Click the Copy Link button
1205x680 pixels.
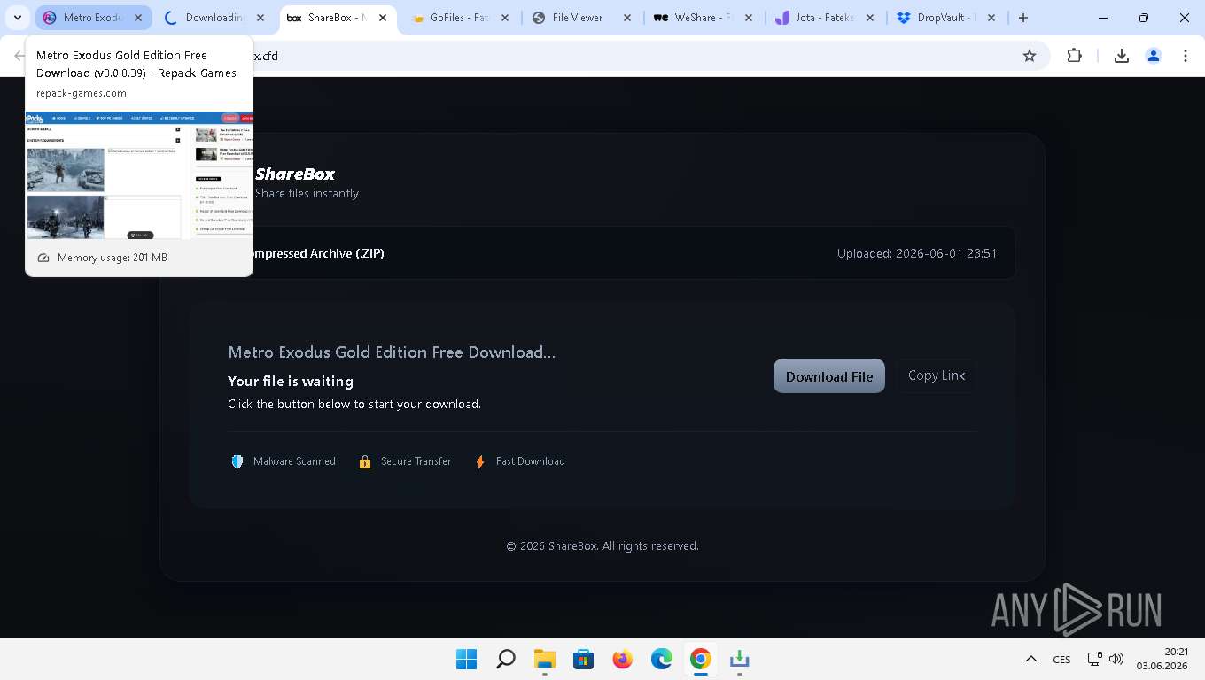point(937,375)
